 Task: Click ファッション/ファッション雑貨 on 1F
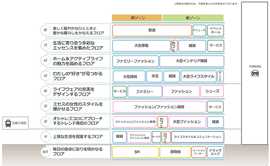click(x=139, y=137)
